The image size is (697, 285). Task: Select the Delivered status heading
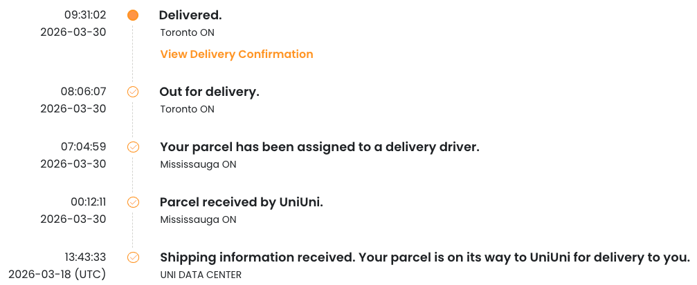[x=190, y=15]
